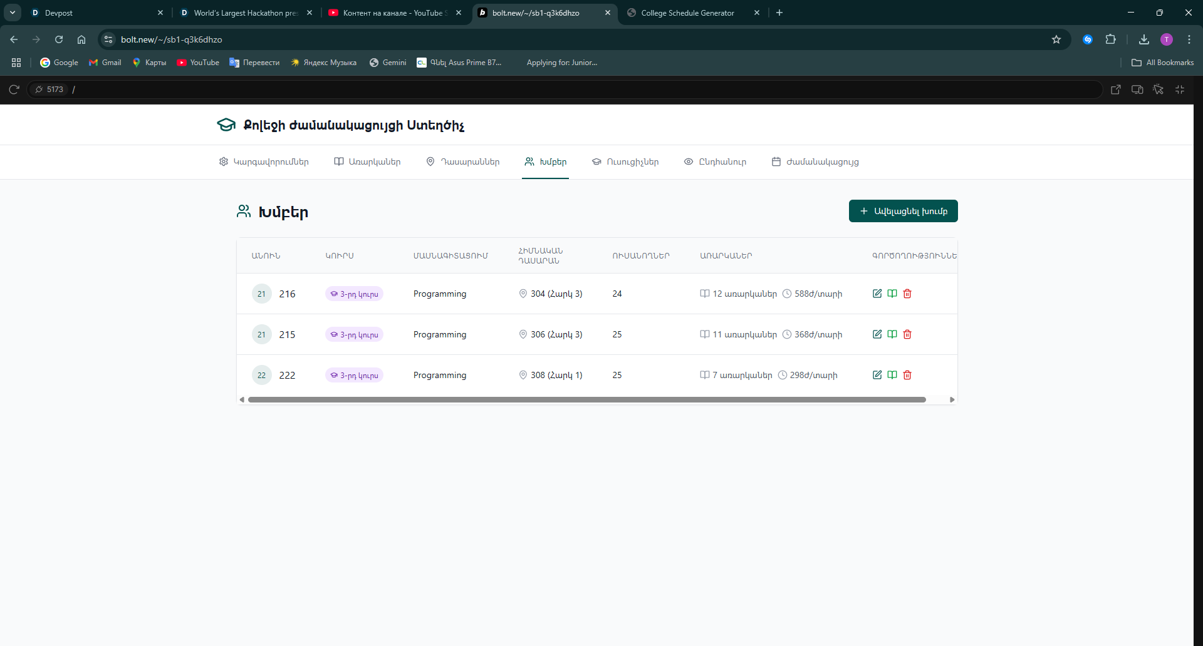Image resolution: width=1203 pixels, height=646 pixels.
Task: Bookmark this page with the star icon
Action: coord(1056,39)
